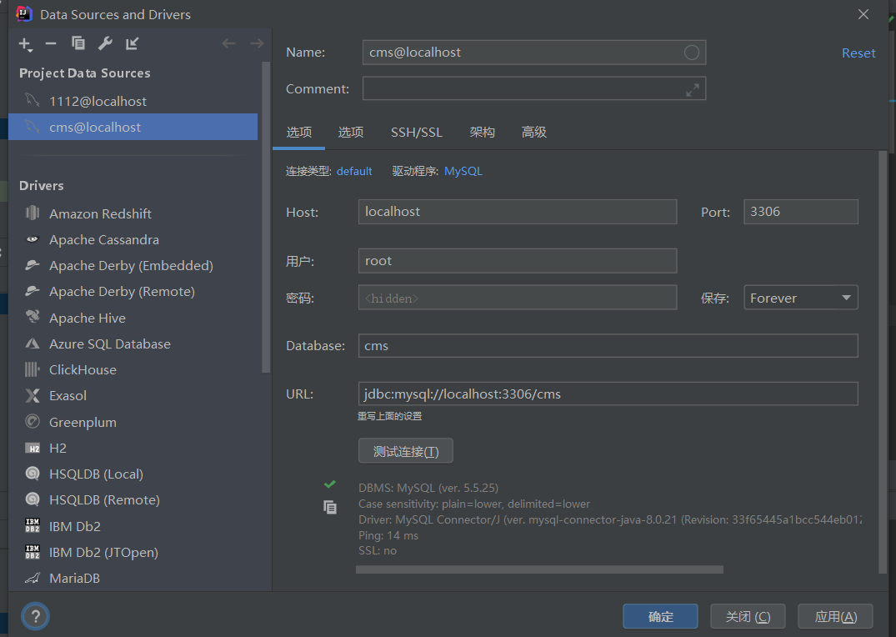This screenshot has height=637, width=896.
Task: Go forward with the right arrow
Action: [x=258, y=43]
